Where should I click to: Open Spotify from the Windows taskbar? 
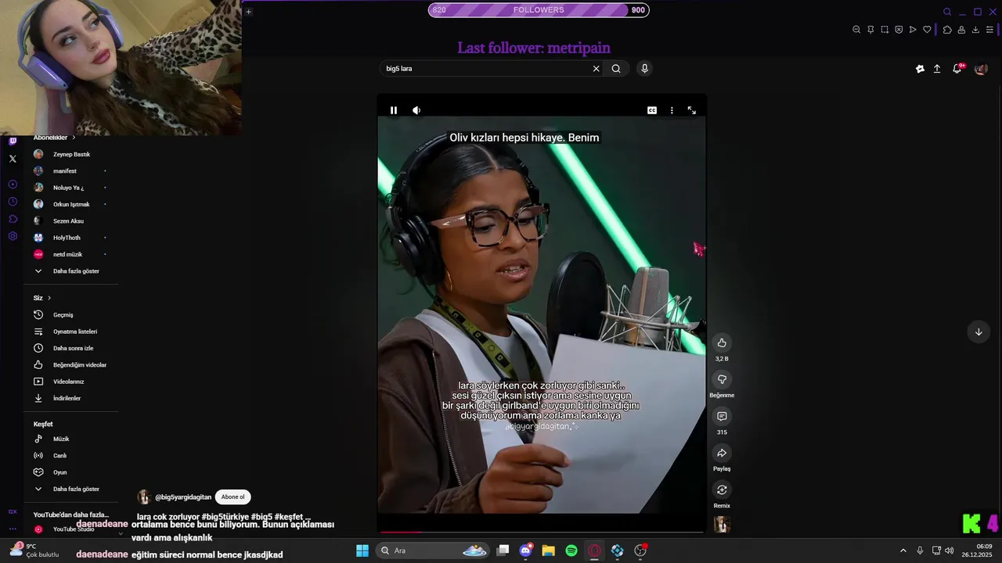click(571, 550)
